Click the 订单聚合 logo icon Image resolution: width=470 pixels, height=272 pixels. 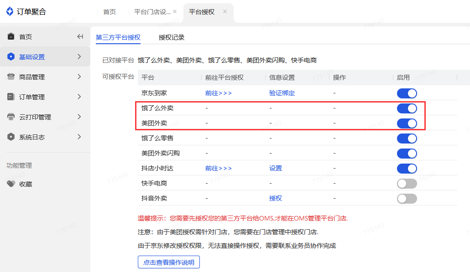pyautogui.click(x=10, y=11)
